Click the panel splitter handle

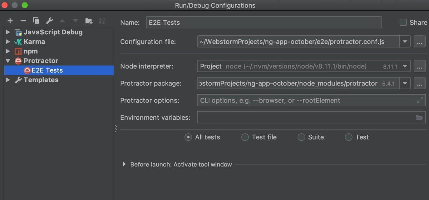click(116, 129)
